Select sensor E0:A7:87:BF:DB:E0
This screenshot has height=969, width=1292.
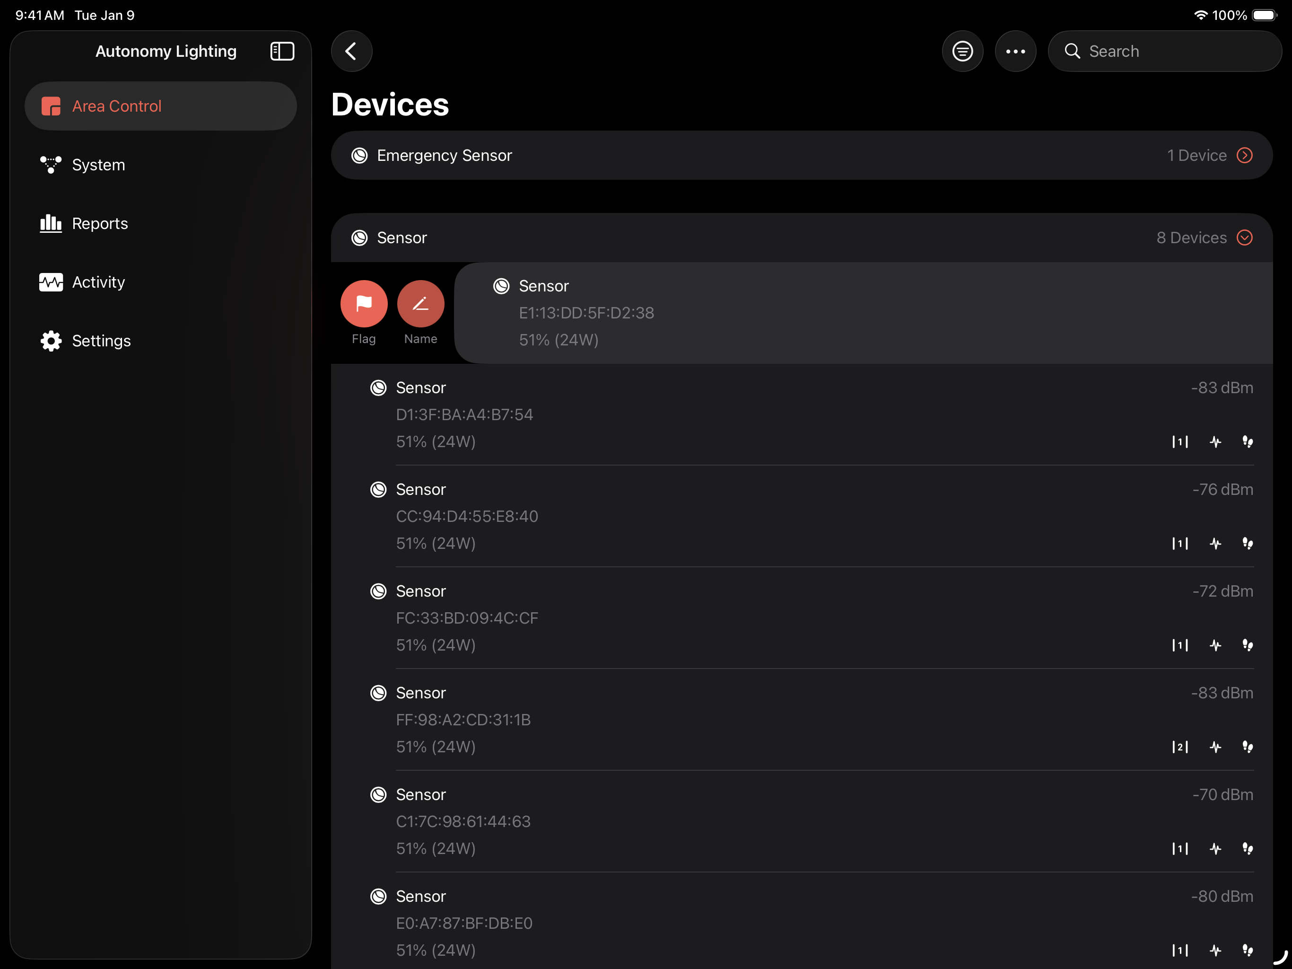click(802, 921)
